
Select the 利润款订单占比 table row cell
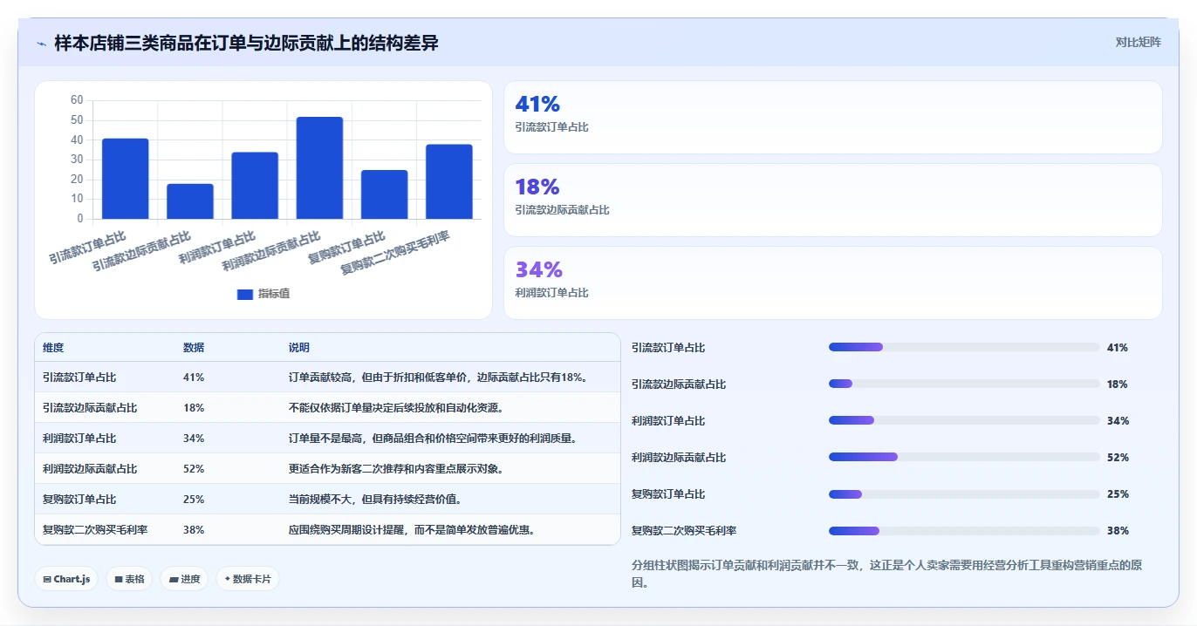(x=79, y=439)
